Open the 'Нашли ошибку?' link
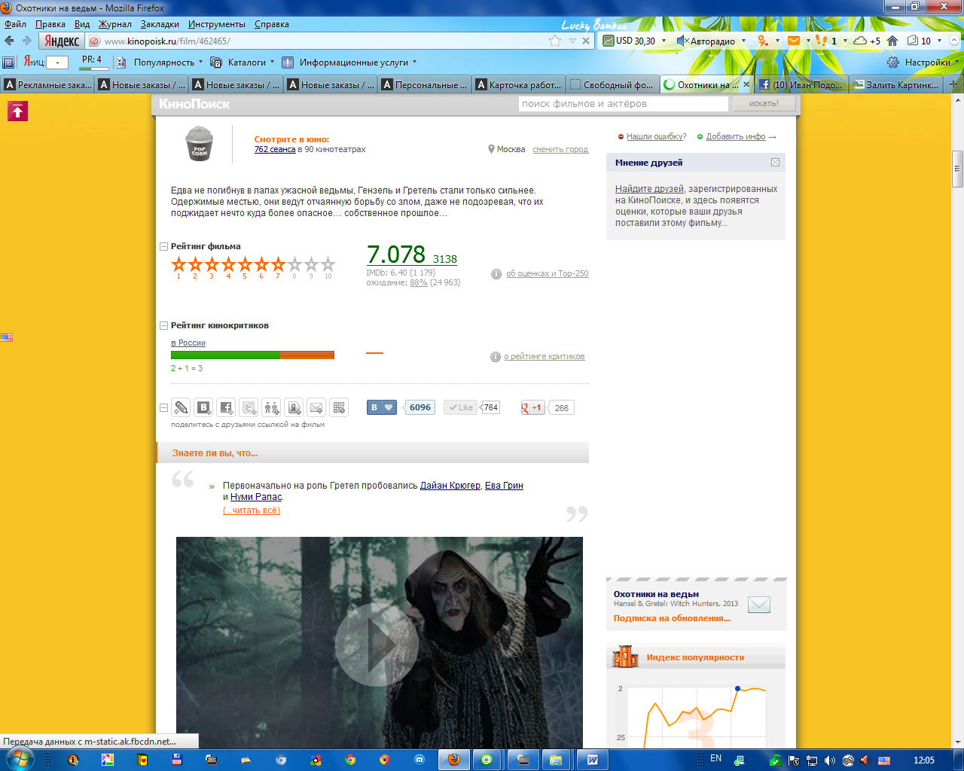The image size is (964, 771). click(x=657, y=136)
